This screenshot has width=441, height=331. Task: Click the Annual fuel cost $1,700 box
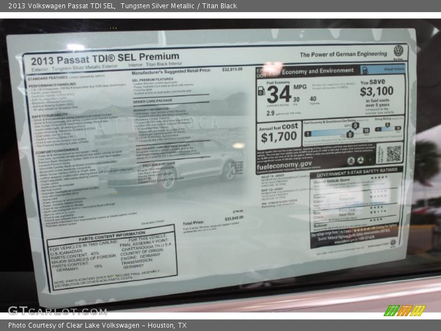pos(278,134)
